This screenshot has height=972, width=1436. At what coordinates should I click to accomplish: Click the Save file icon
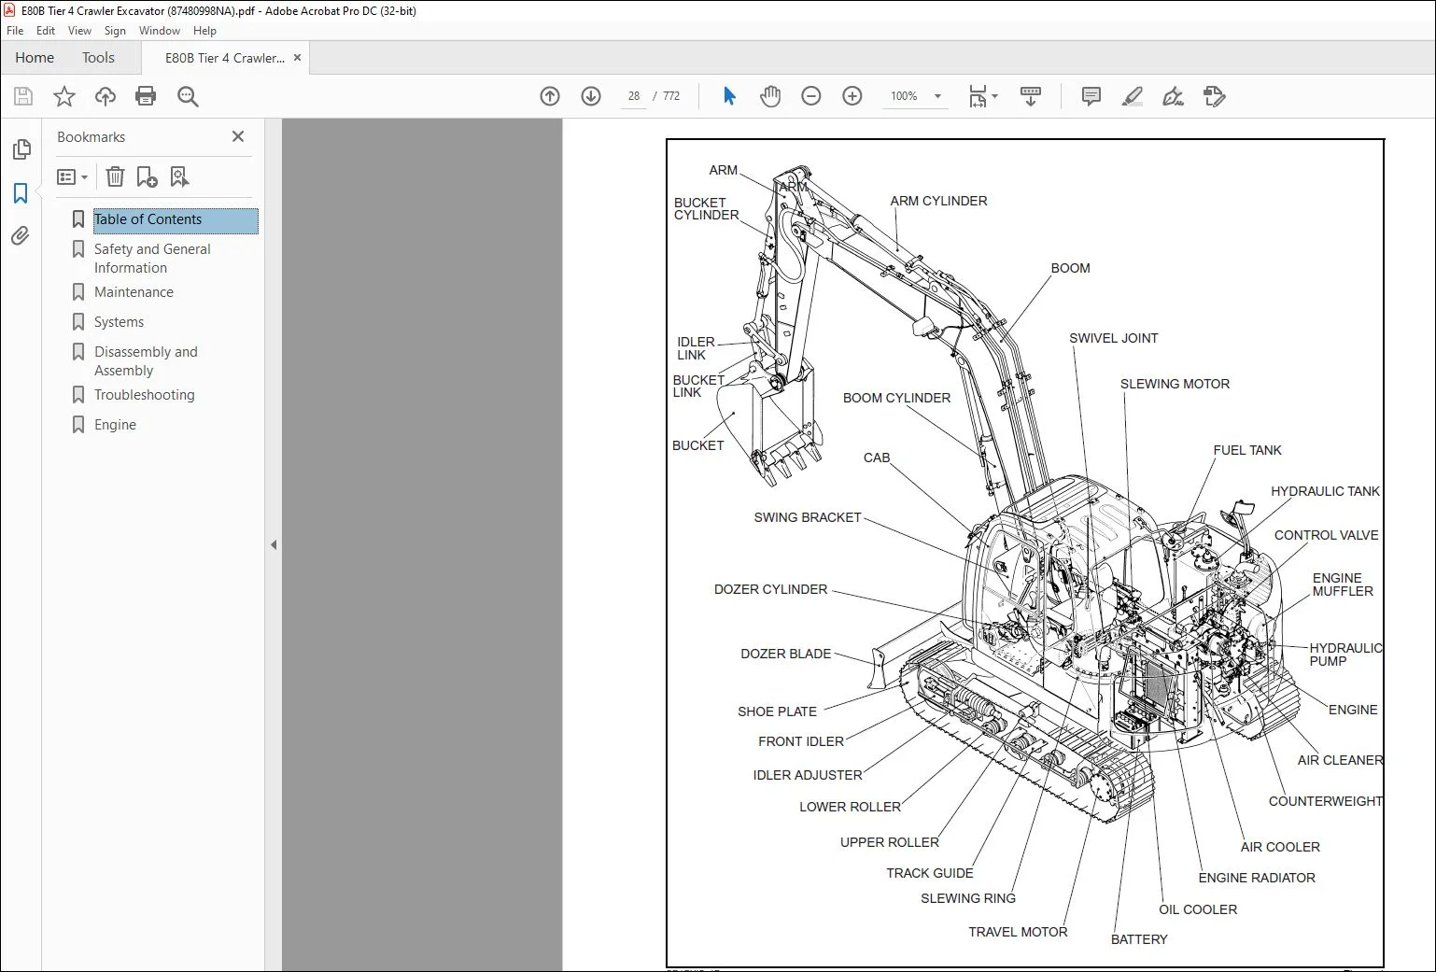pos(23,96)
